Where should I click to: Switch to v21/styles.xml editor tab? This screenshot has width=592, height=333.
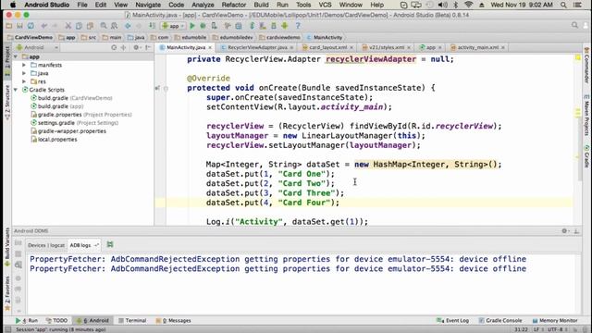[x=387, y=47]
